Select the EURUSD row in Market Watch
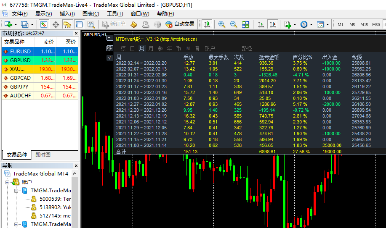The height and width of the screenshot is (228, 386). point(40,51)
